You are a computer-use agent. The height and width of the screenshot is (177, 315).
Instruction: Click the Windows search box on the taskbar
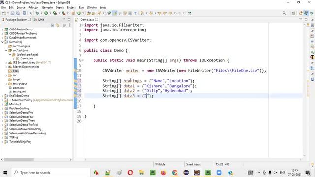click(x=50, y=173)
